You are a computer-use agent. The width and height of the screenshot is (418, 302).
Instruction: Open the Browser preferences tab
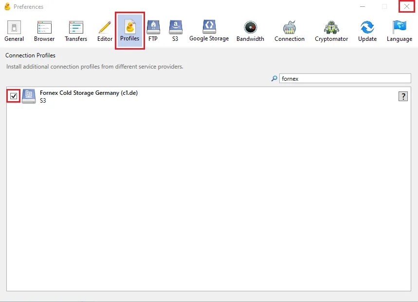pyautogui.click(x=44, y=31)
